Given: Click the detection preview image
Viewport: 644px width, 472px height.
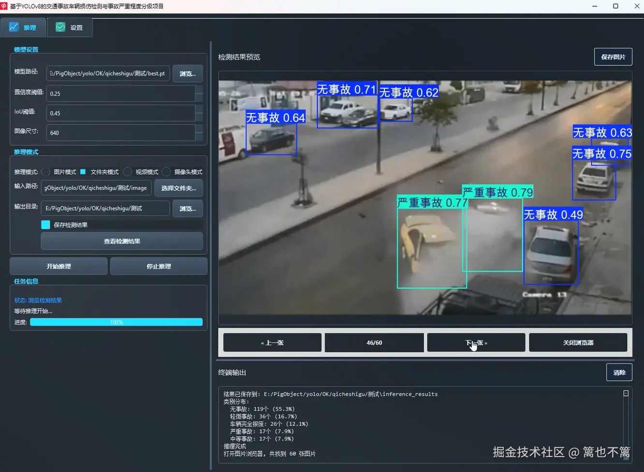Looking at the screenshot, I should pos(425,197).
